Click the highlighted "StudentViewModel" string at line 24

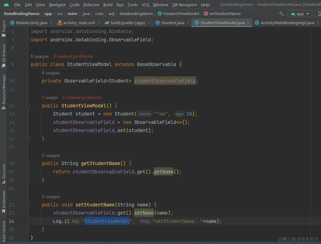pos(107,221)
